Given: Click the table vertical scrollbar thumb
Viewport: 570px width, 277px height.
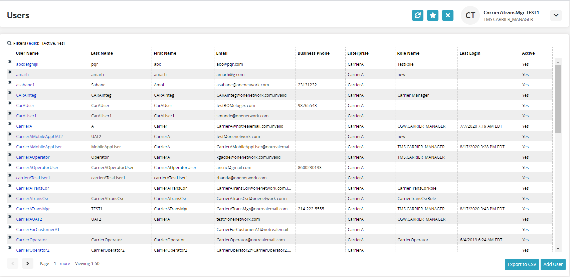Looking at the screenshot, I should coord(558,99).
